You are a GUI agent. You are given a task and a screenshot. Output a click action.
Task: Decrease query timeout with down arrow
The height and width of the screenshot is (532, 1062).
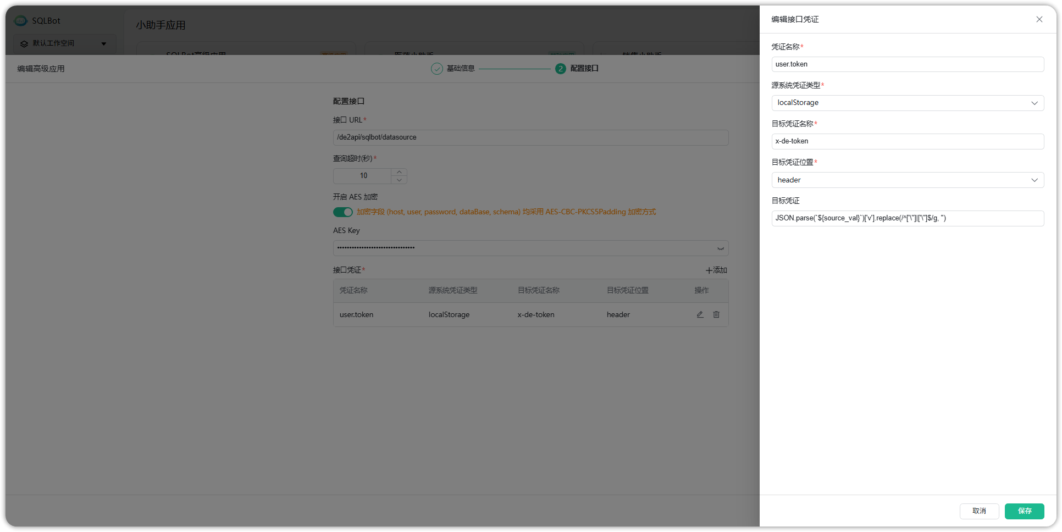[400, 180]
